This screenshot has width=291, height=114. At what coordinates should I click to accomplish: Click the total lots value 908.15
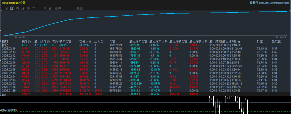(26, 94)
